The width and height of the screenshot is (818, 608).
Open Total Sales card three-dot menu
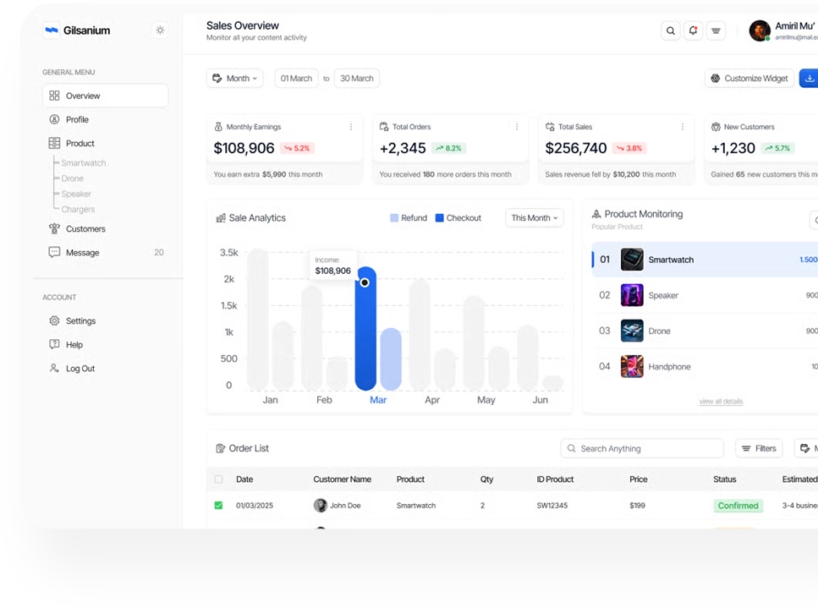[x=683, y=127]
